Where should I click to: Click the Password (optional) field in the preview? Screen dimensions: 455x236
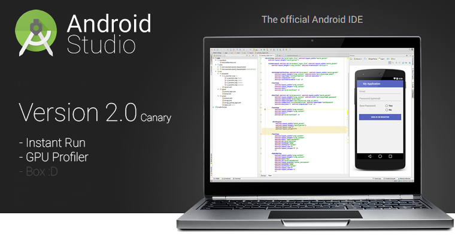point(380,99)
